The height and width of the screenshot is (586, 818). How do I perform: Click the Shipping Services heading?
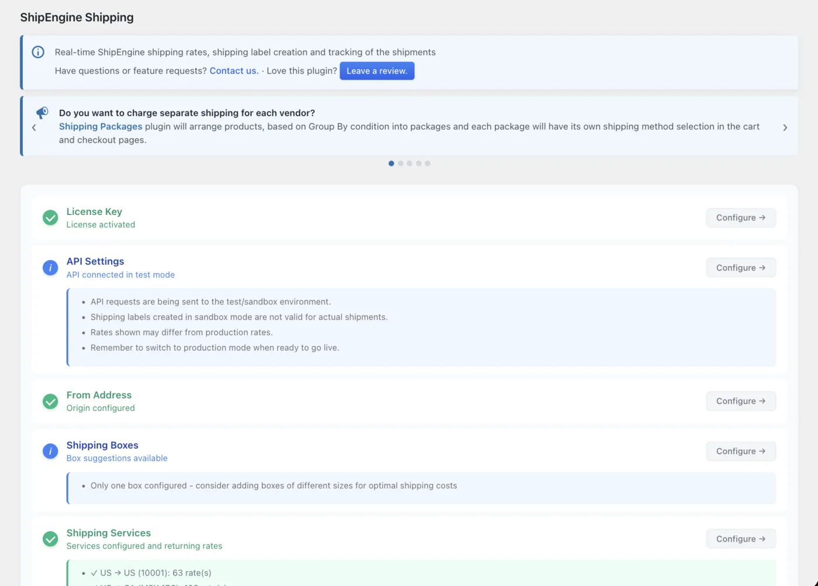pyautogui.click(x=109, y=533)
